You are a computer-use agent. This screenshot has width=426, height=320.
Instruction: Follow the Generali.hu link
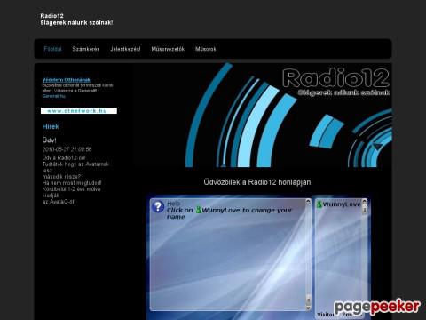tap(53, 96)
